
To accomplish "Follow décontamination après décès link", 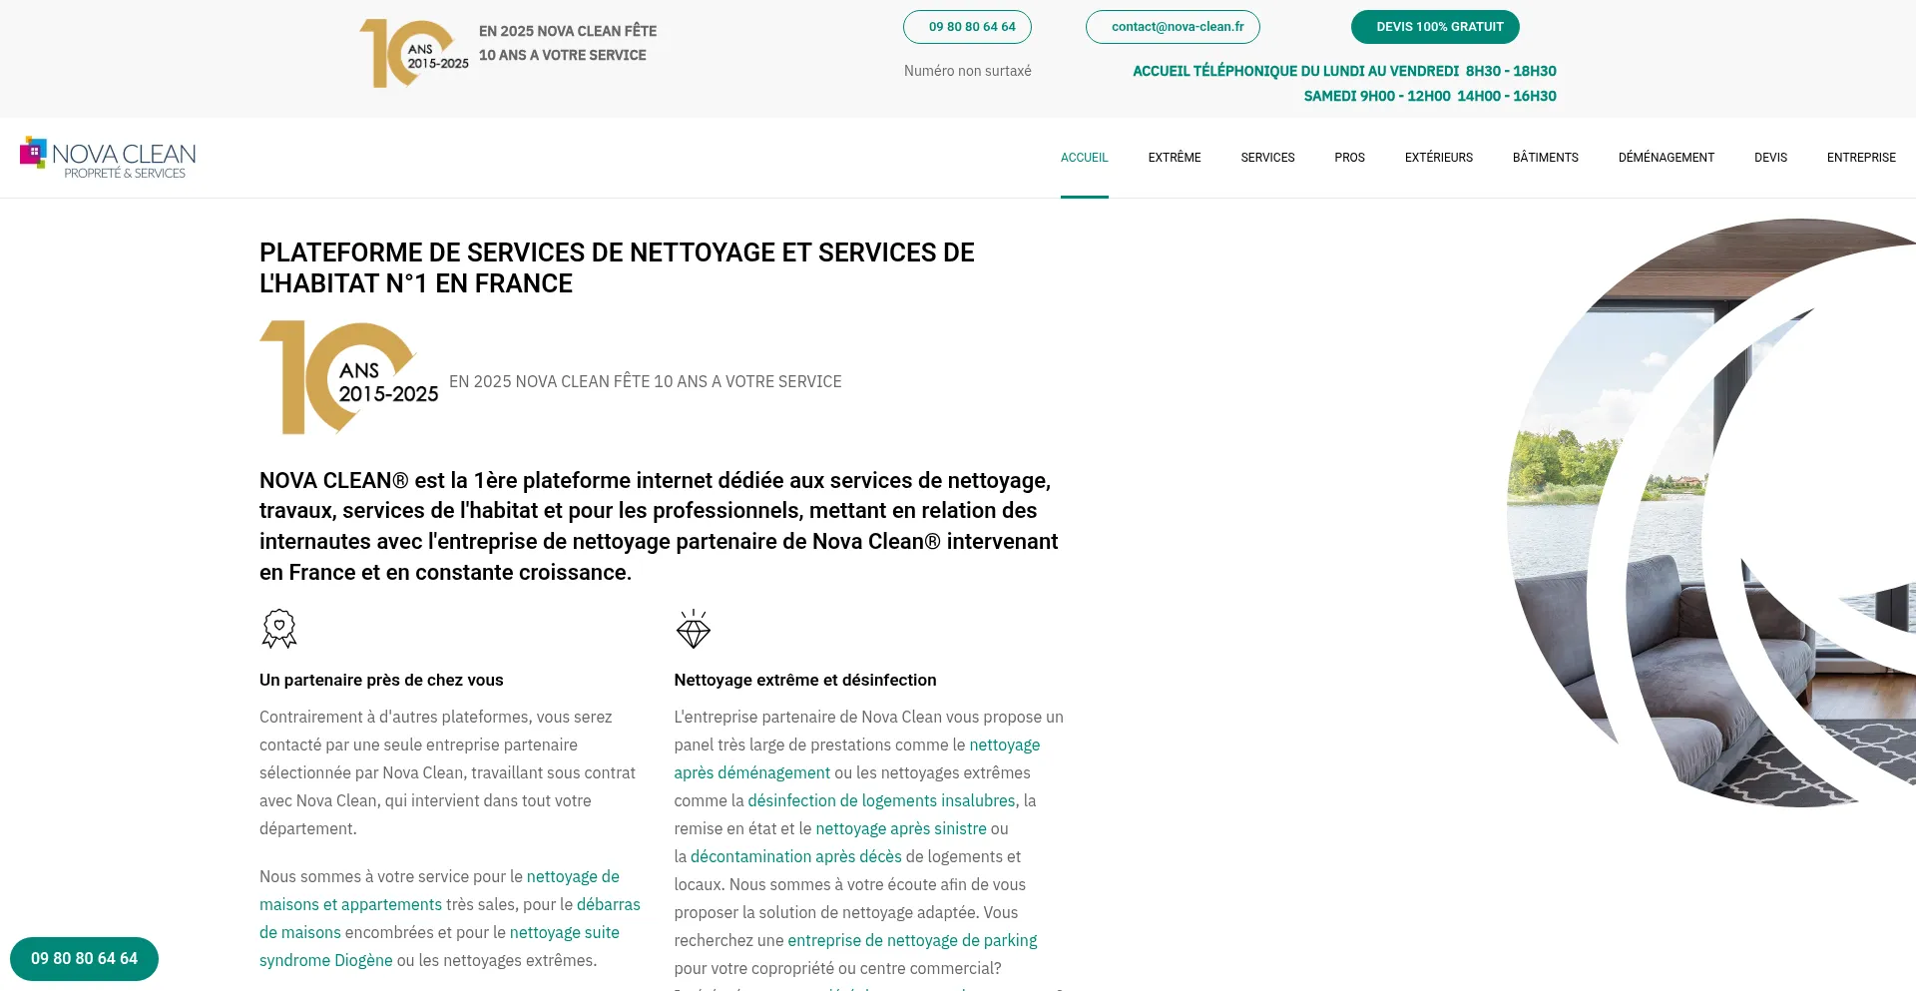I will pos(795,856).
